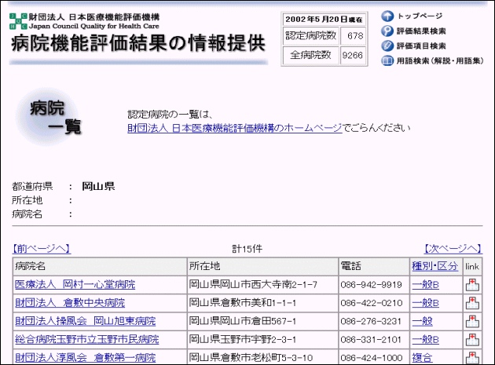The image size is (495, 365).
Task: Click the 評価項目検索 pencil icon
Action: tap(387, 46)
